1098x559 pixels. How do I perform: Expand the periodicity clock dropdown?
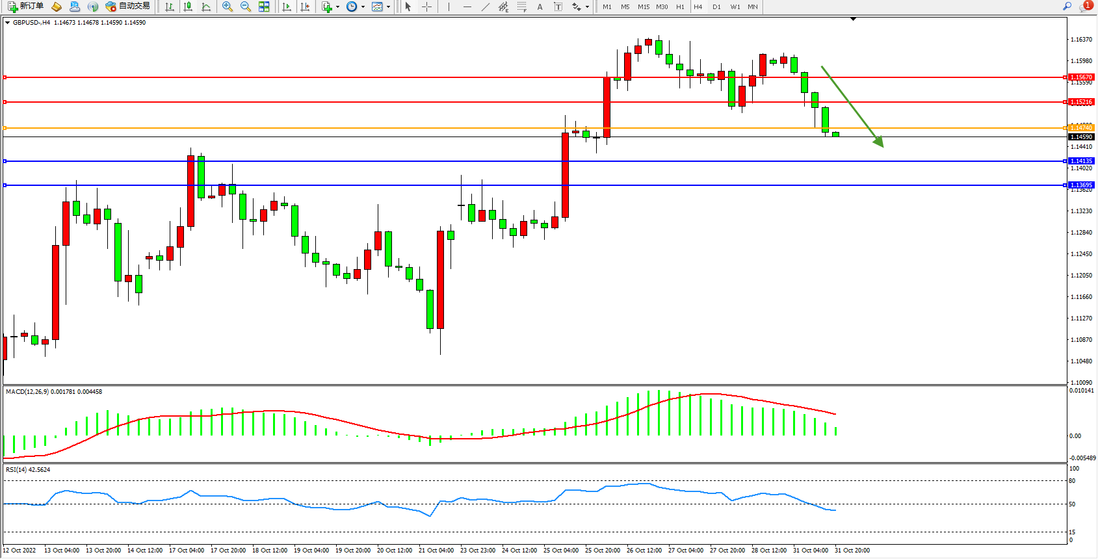363,6
